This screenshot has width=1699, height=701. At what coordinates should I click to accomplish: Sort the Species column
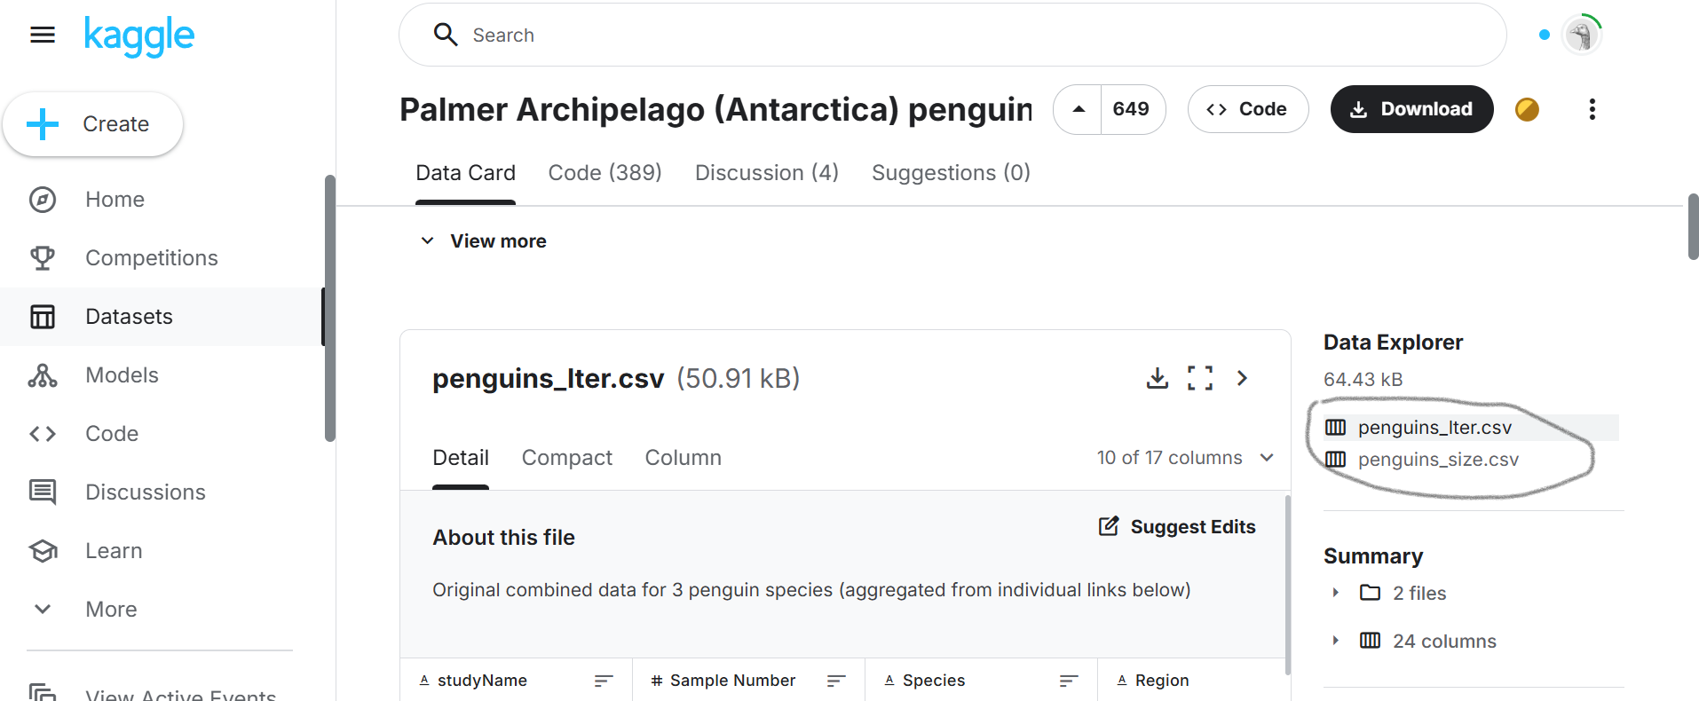(1069, 681)
